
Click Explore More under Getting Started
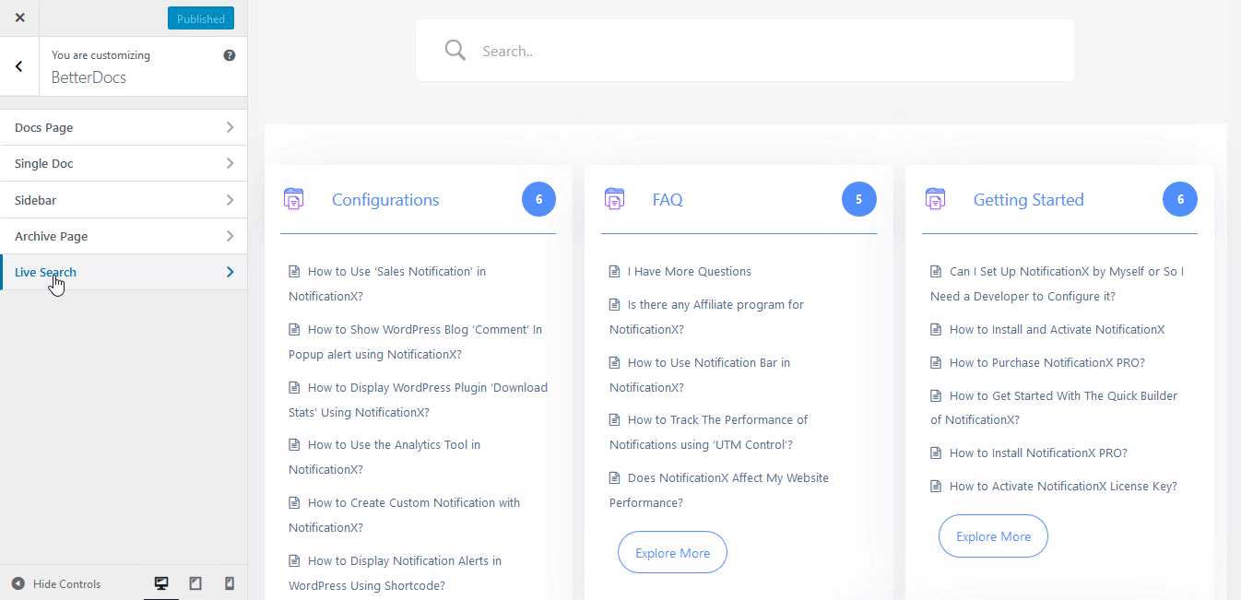[x=993, y=536]
